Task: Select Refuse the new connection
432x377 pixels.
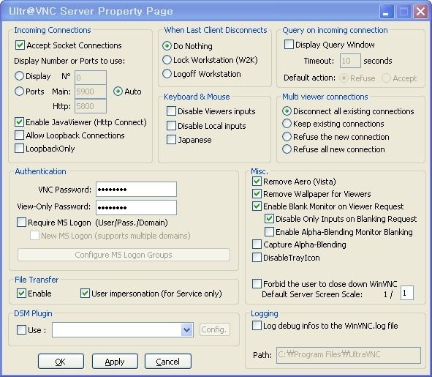Action: click(x=287, y=137)
